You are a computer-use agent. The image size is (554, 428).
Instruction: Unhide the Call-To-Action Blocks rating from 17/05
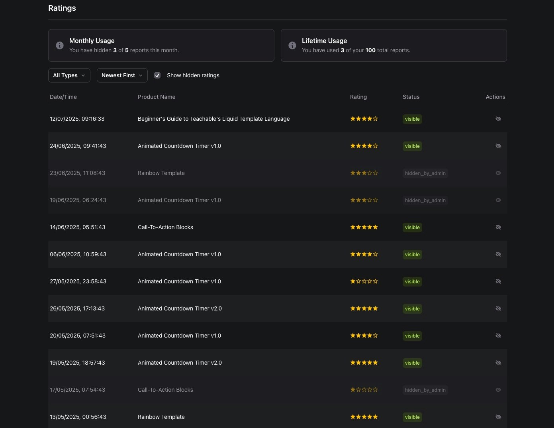(x=498, y=390)
